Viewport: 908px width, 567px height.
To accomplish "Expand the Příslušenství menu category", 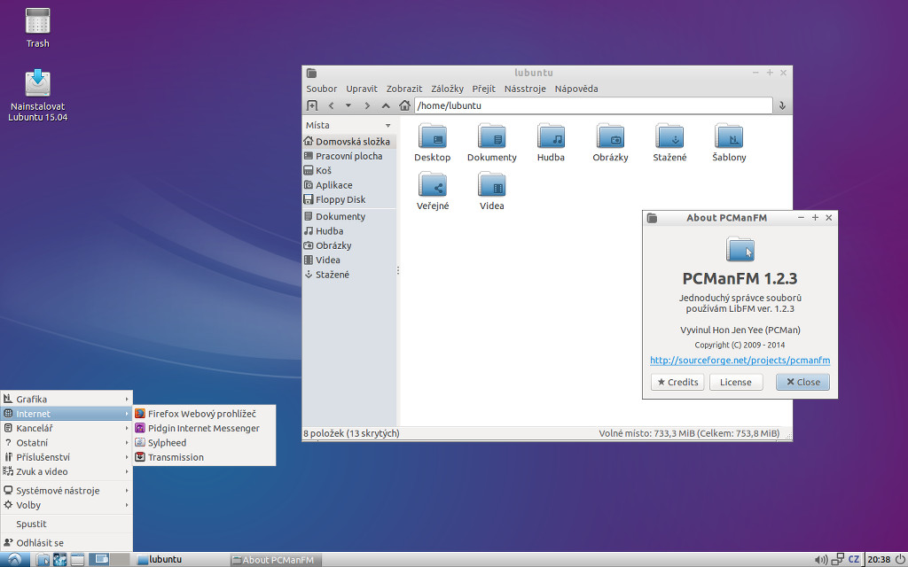I will click(66, 456).
